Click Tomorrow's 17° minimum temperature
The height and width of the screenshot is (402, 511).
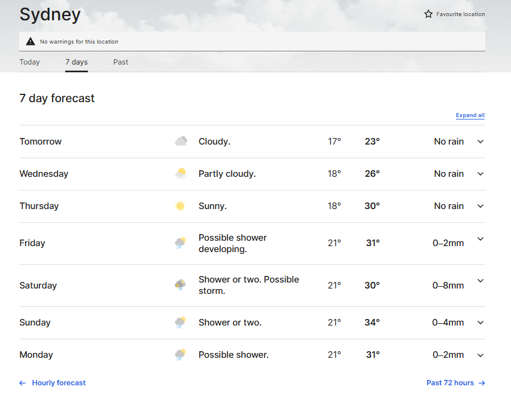334,142
